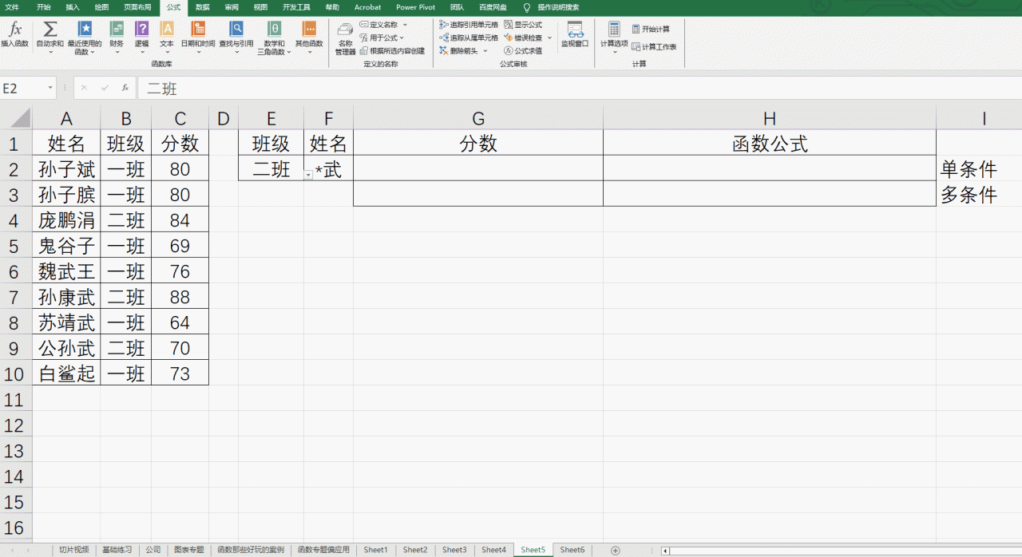Expand the Error Checking (错误检查) dropdown arrow
Viewport: 1022px width, 557px height.
549,38
